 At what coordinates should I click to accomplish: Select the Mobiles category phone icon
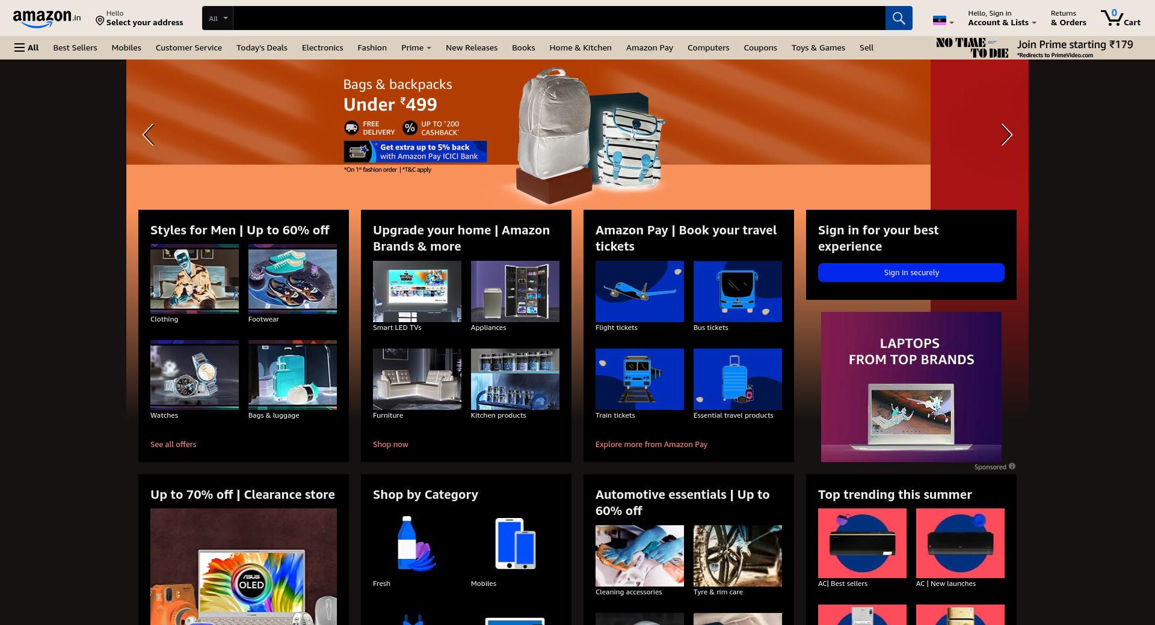point(515,543)
